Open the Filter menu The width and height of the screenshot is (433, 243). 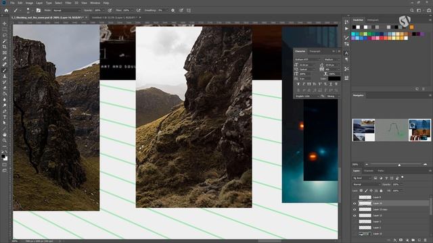click(x=68, y=3)
